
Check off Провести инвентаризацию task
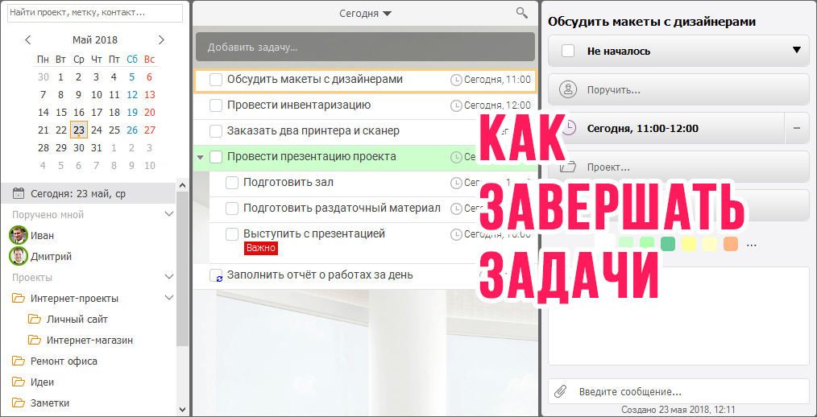point(216,105)
